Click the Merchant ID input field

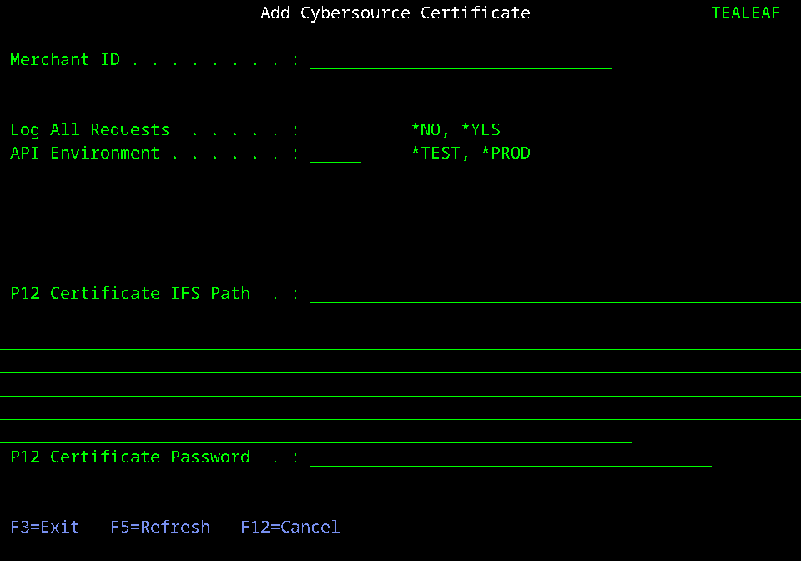click(461, 60)
